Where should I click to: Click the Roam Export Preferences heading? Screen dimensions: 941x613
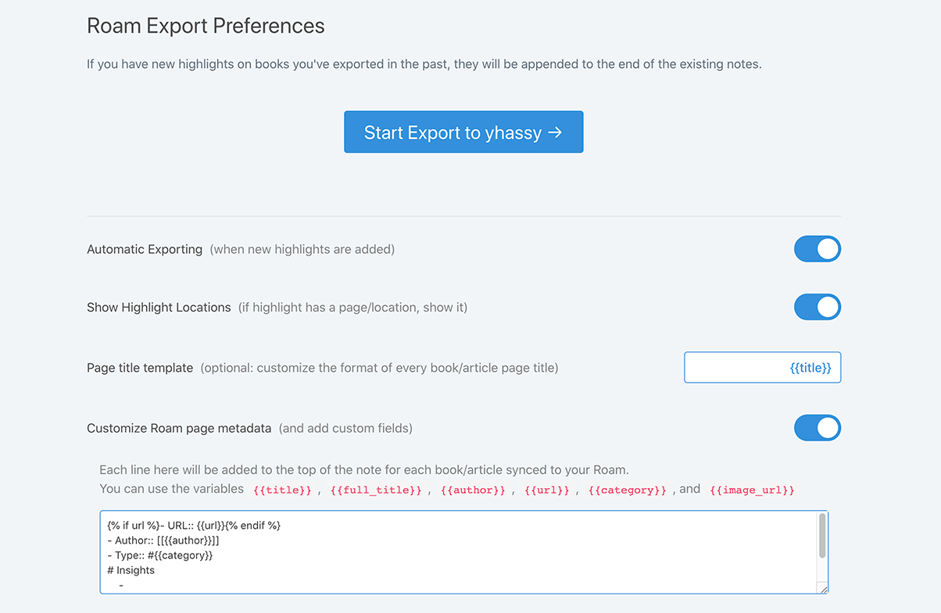(206, 26)
